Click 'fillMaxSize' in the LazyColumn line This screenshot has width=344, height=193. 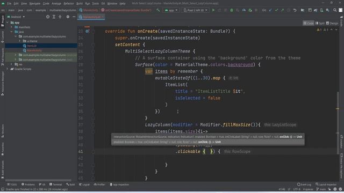click(236, 125)
